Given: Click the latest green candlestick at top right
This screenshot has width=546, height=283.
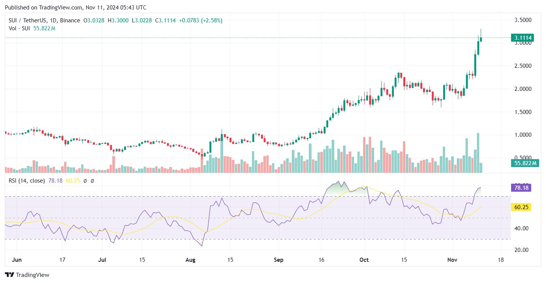Looking at the screenshot, I should (481, 37).
